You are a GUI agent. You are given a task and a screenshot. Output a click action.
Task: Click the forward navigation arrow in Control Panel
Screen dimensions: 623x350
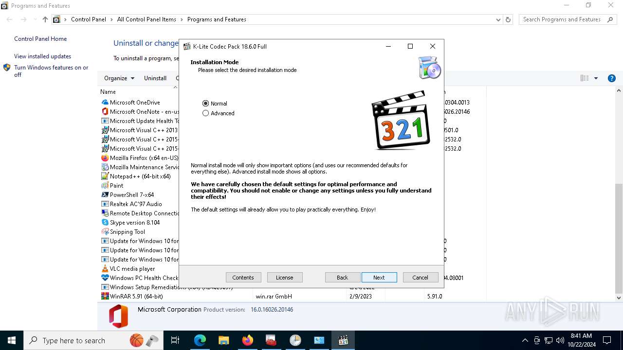23,19
